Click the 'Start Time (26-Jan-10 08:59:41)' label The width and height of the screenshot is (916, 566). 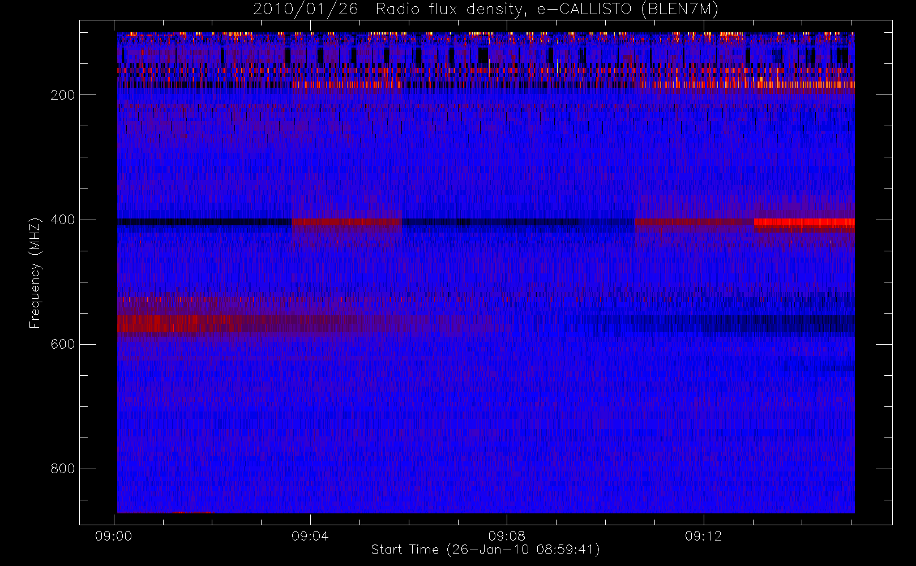[x=485, y=550]
